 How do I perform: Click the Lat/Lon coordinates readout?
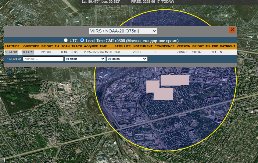[x=101, y=2]
